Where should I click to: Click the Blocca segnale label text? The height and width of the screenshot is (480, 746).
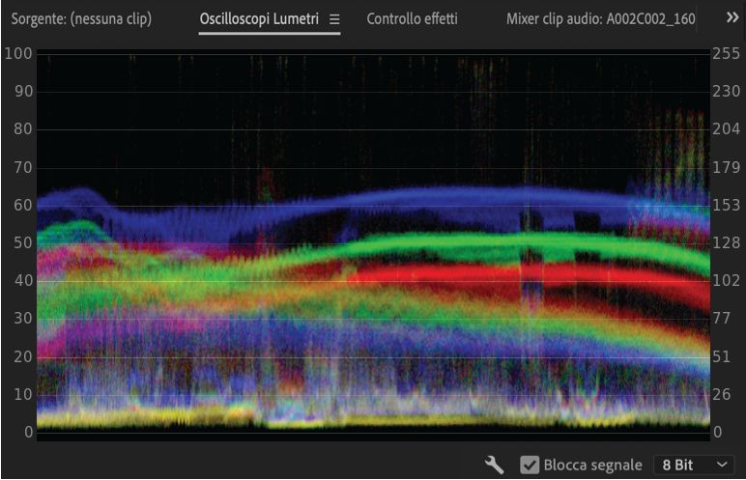[x=592, y=465]
